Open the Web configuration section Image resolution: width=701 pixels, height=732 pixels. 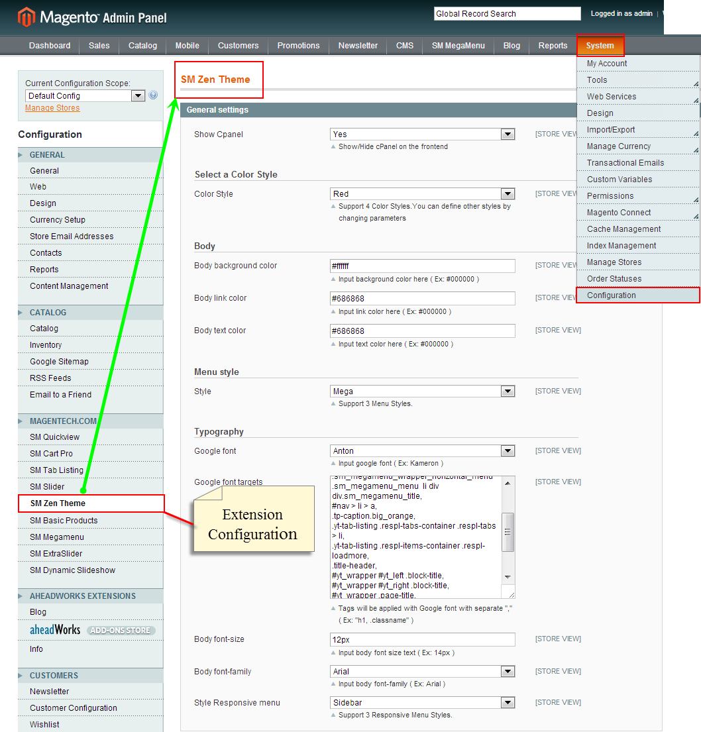tap(91, 187)
